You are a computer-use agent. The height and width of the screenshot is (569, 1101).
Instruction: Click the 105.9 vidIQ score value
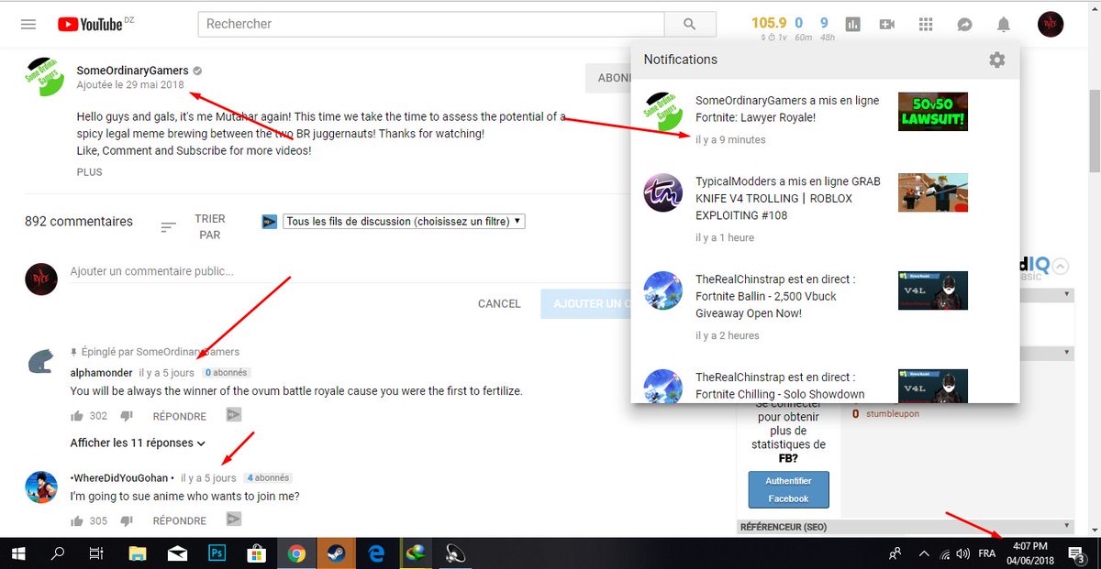769,23
